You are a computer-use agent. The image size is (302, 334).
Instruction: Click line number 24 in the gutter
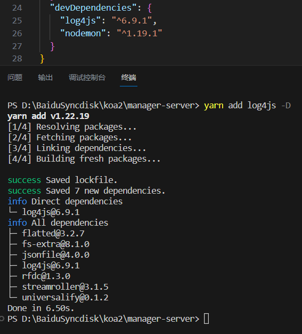(x=17, y=8)
